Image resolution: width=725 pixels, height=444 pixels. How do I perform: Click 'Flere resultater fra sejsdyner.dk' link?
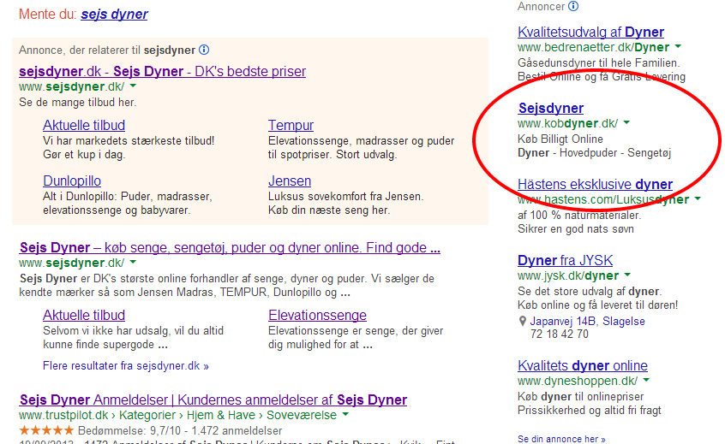(125, 366)
